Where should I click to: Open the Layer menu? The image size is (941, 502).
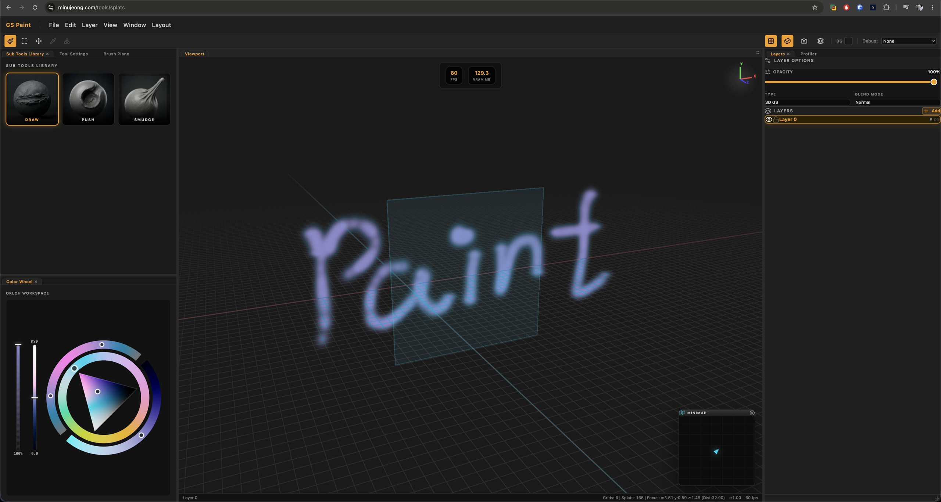(x=90, y=25)
